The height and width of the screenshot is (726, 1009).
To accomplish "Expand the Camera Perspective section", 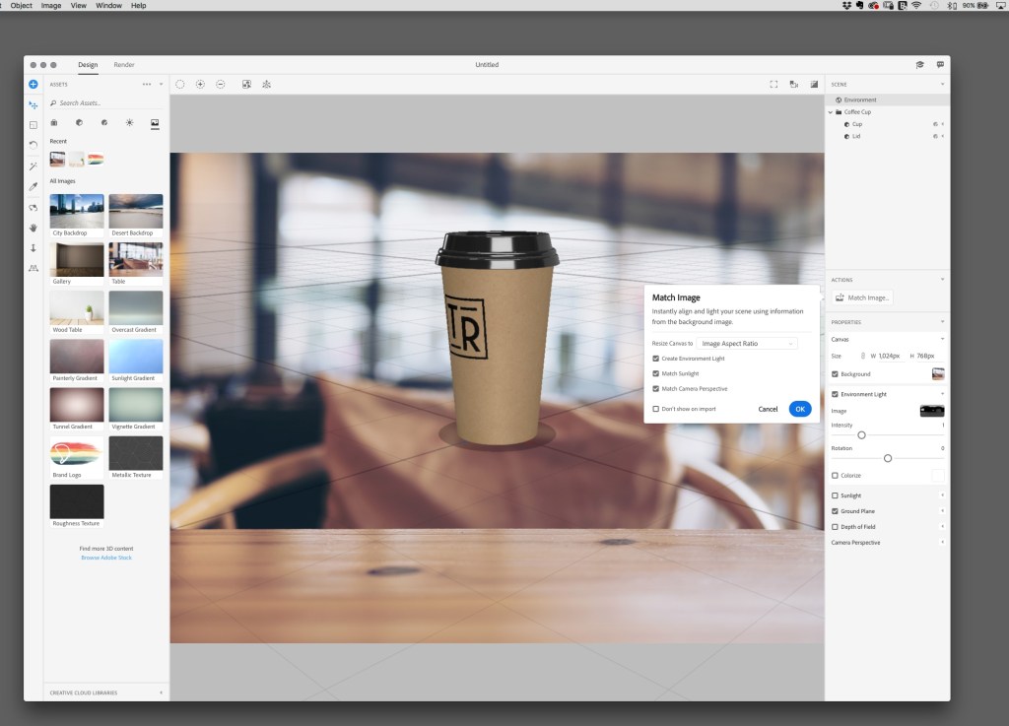I will pos(942,543).
